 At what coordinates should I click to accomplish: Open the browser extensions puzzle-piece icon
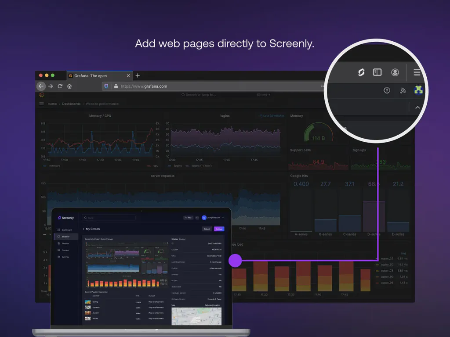(418, 90)
